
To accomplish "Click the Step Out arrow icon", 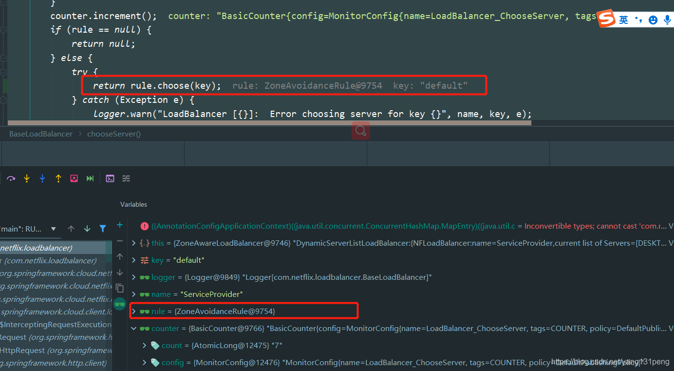I will click(x=58, y=178).
